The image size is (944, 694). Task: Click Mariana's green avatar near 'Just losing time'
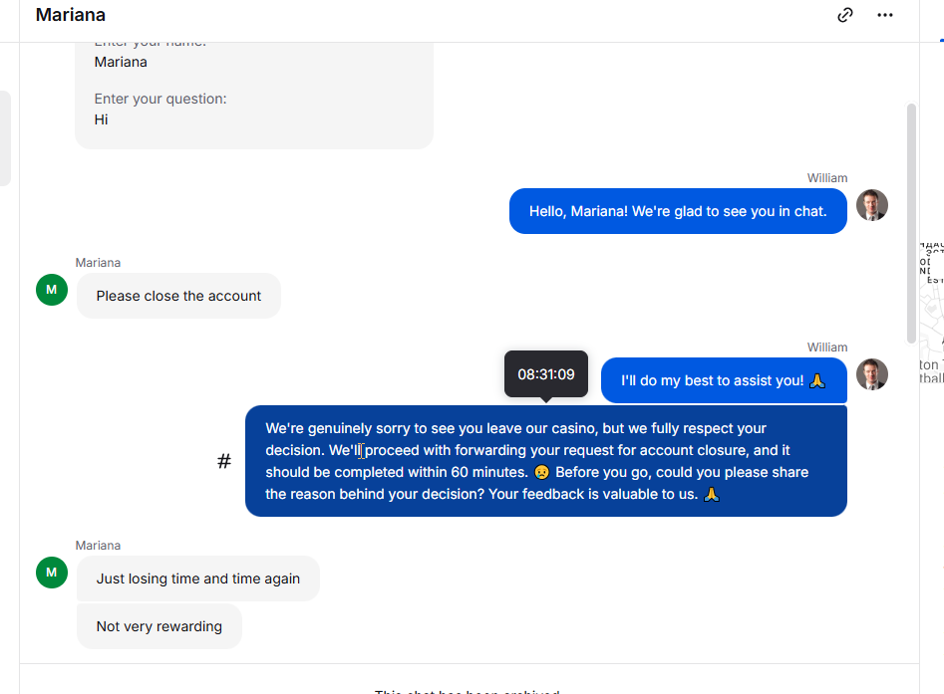click(x=52, y=573)
